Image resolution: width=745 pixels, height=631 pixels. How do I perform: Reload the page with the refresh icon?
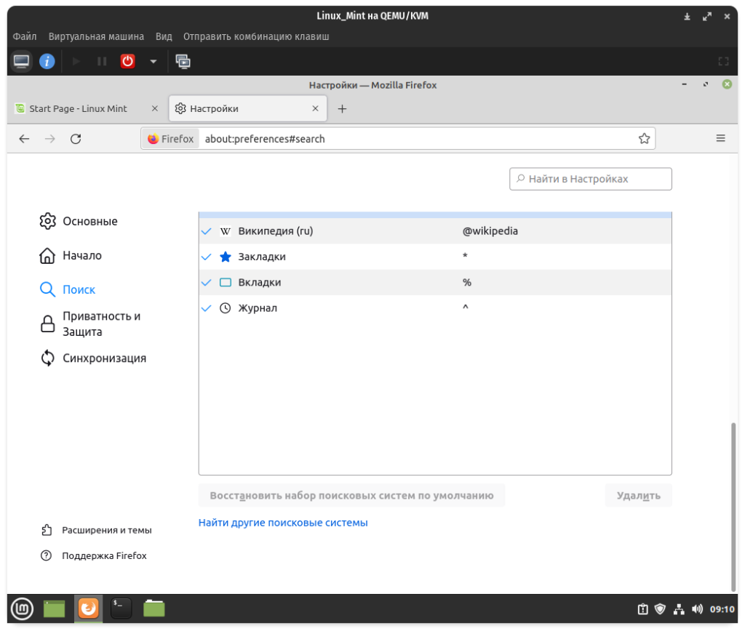point(75,138)
